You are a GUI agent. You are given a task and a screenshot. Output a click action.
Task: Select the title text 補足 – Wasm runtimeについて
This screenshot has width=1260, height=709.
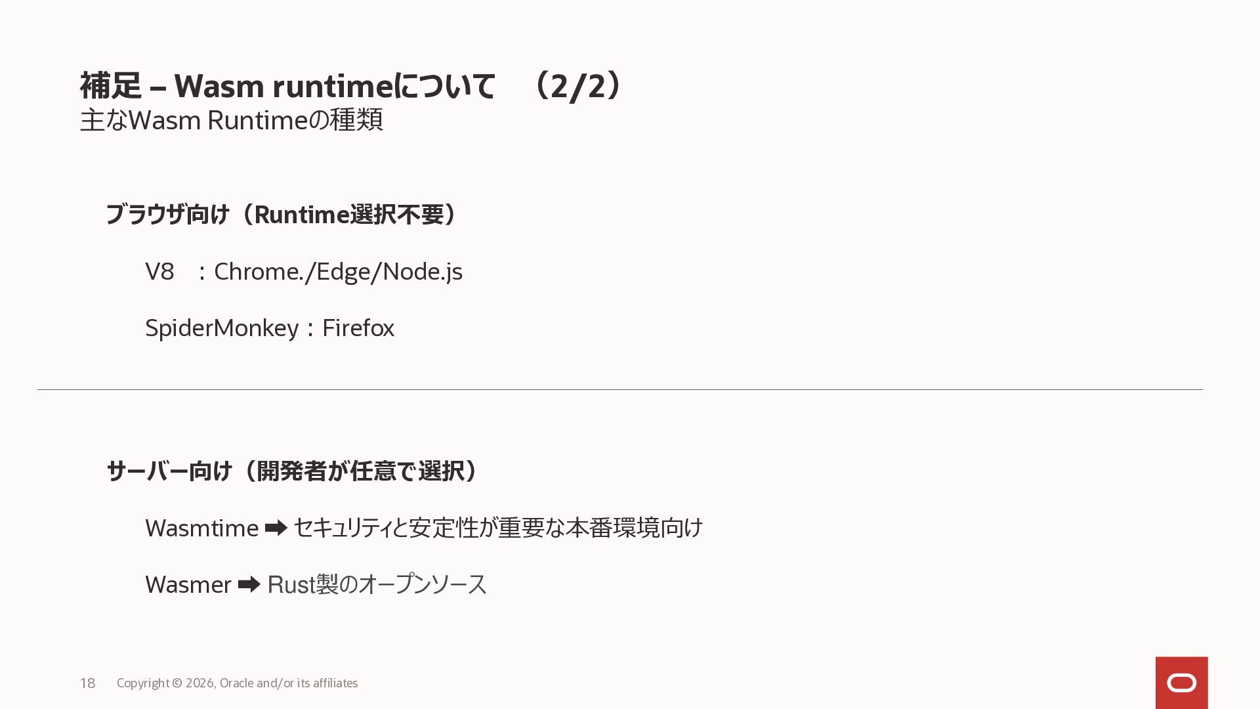(x=287, y=86)
